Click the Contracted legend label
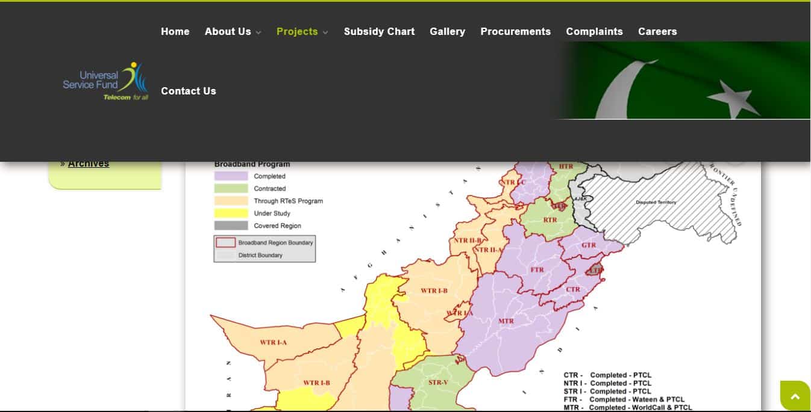 click(x=270, y=189)
